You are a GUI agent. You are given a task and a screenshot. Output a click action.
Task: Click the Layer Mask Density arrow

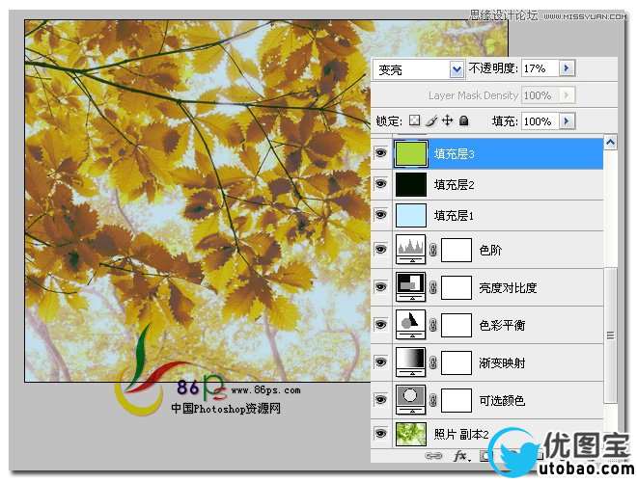click(567, 95)
